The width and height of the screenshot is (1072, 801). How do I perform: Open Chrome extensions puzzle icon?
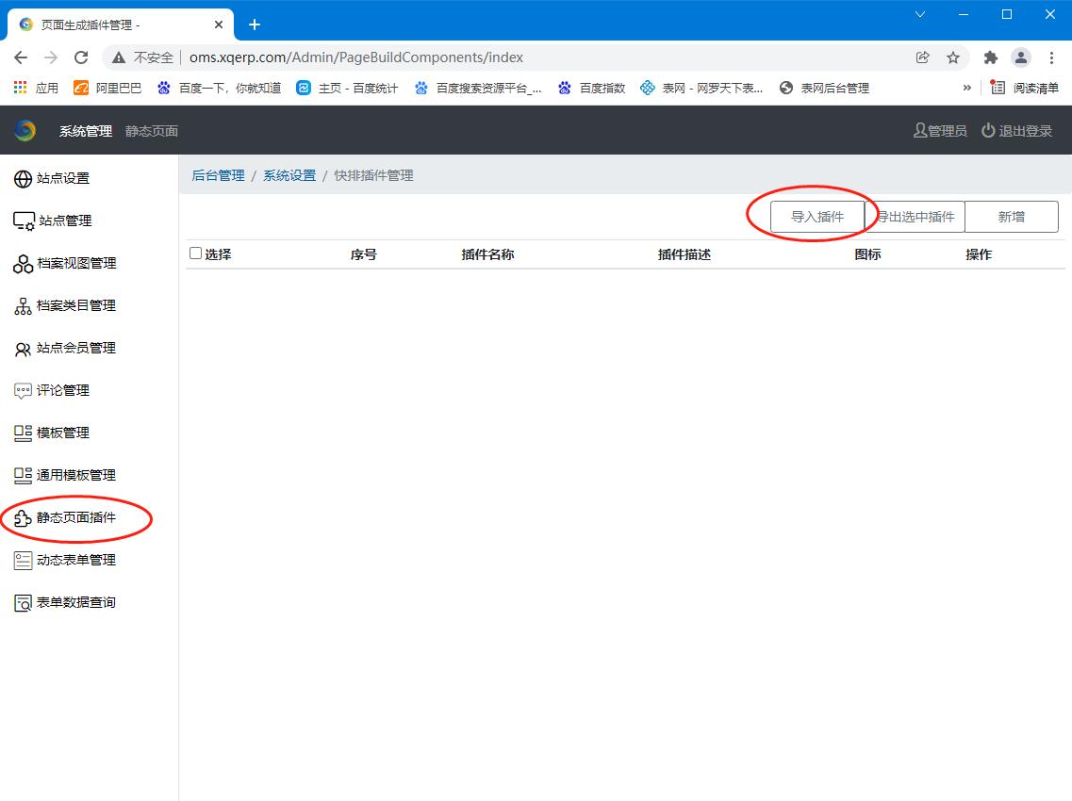[990, 57]
